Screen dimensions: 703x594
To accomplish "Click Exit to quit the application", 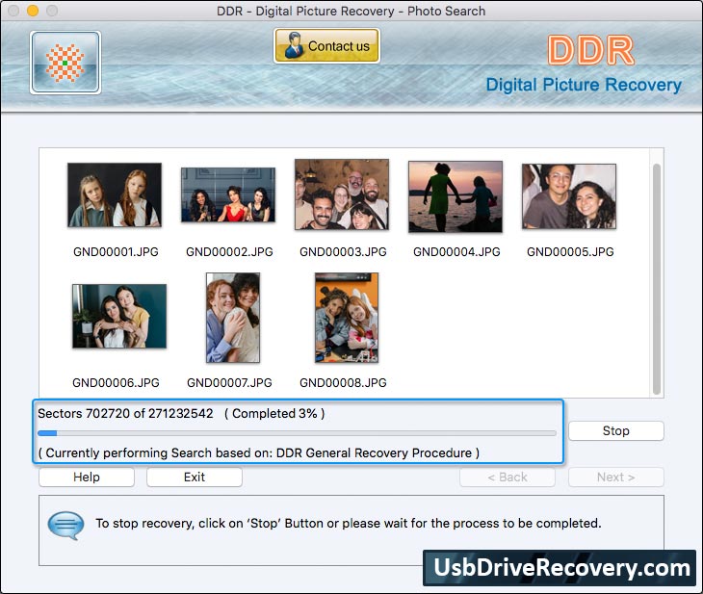I will coord(195,477).
